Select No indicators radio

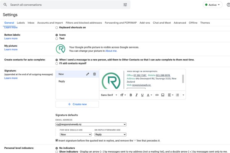point(57,148)
